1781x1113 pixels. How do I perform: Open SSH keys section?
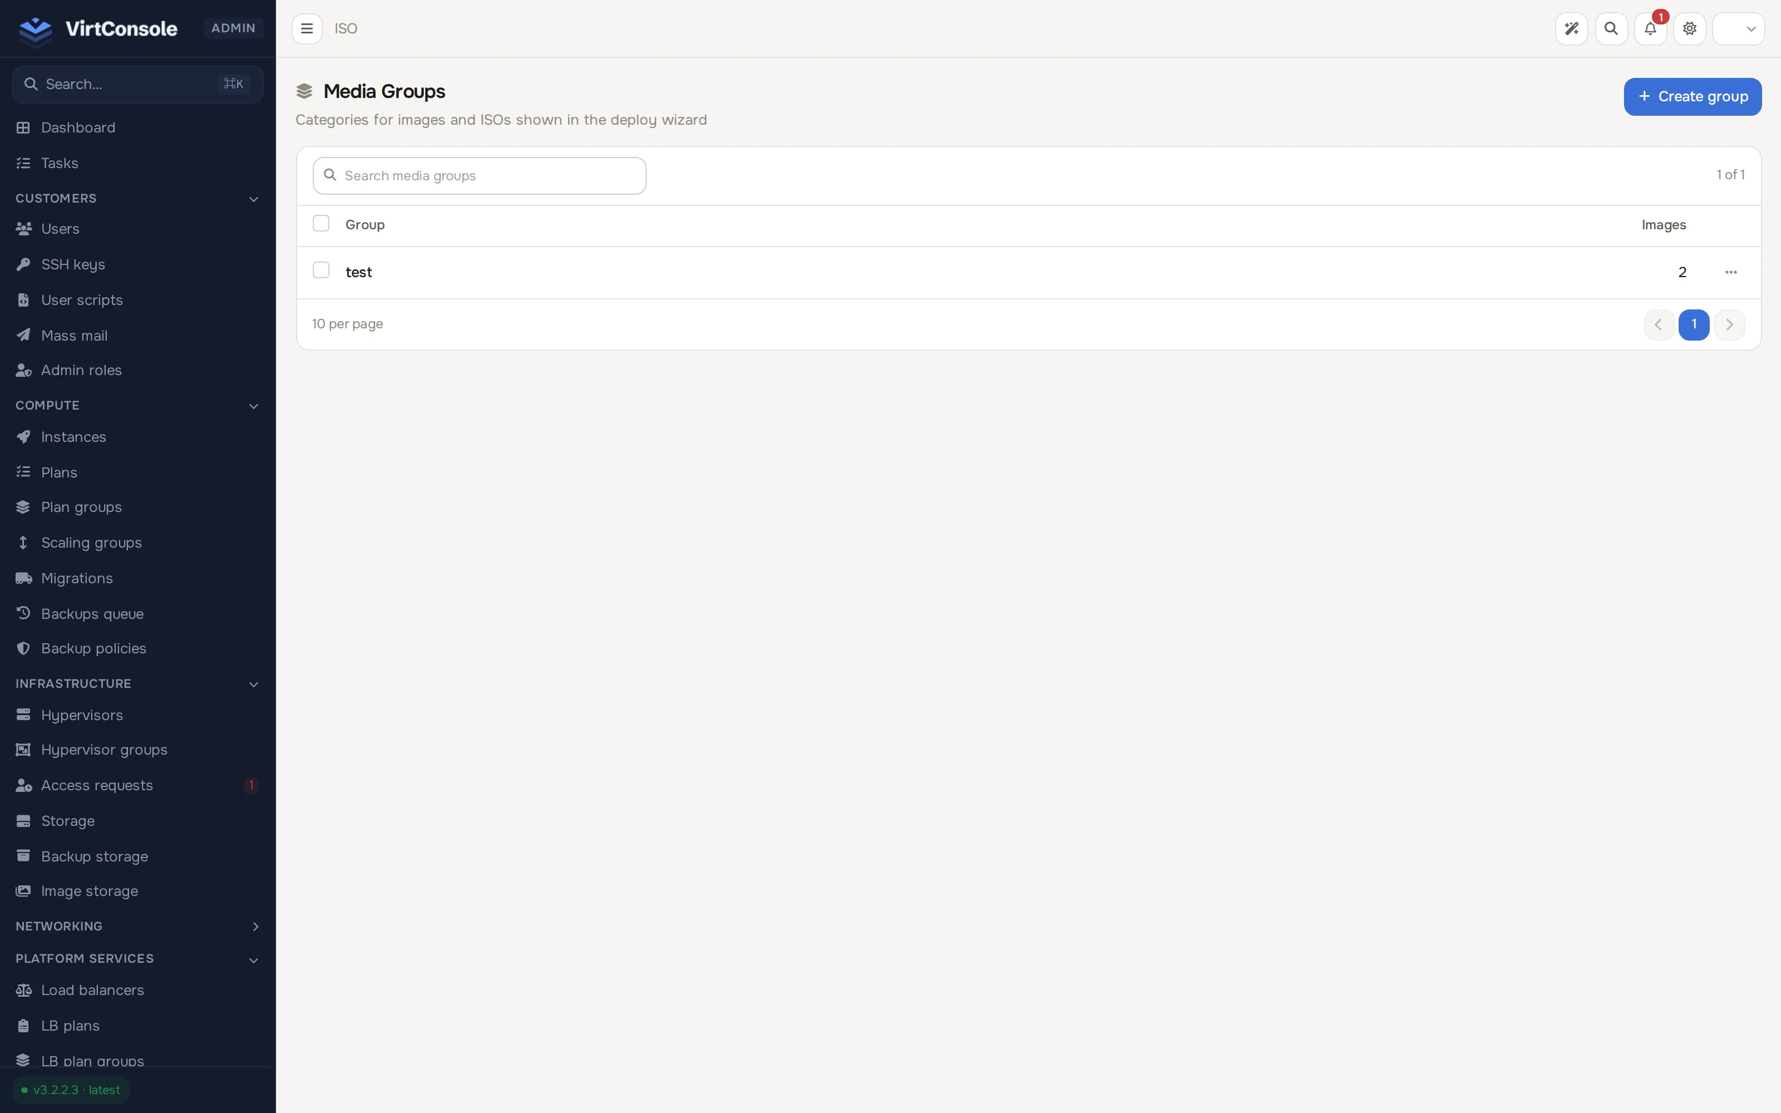coord(137,264)
